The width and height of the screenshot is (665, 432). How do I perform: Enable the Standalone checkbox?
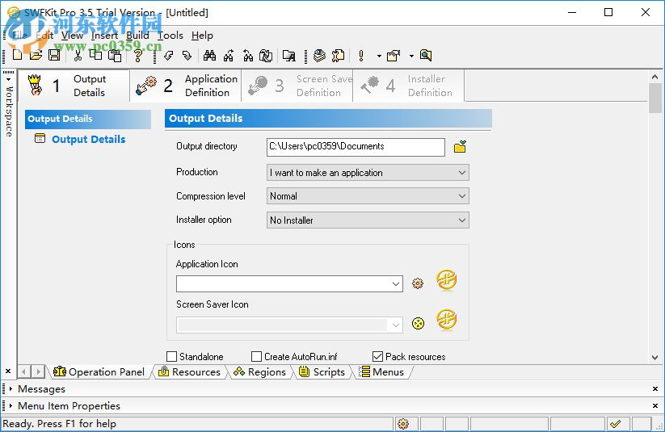pos(172,356)
